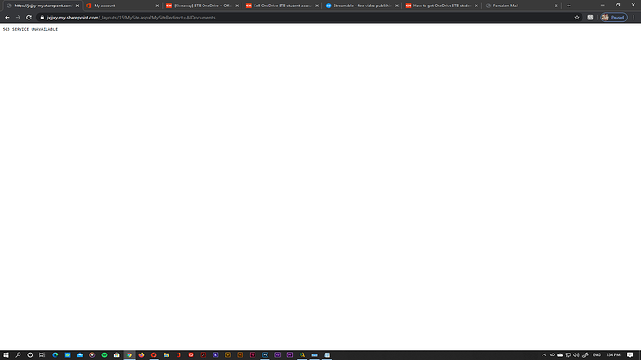The height and width of the screenshot is (360, 641).
Task: Launch Firefox from the taskbar
Action: 141,355
